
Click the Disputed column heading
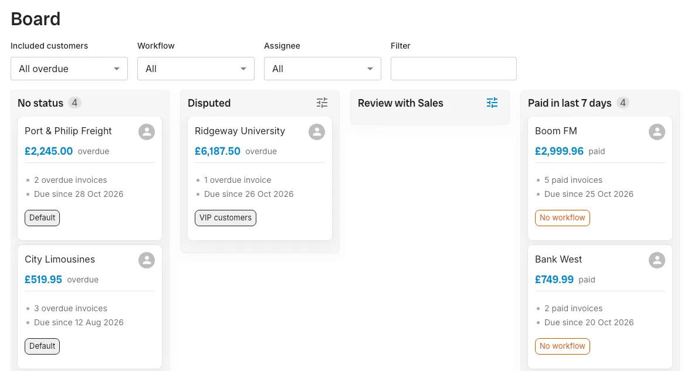click(x=209, y=103)
